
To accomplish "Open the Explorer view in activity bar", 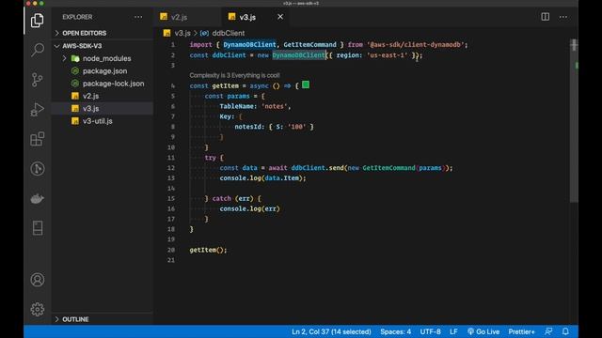I will pyautogui.click(x=38, y=20).
